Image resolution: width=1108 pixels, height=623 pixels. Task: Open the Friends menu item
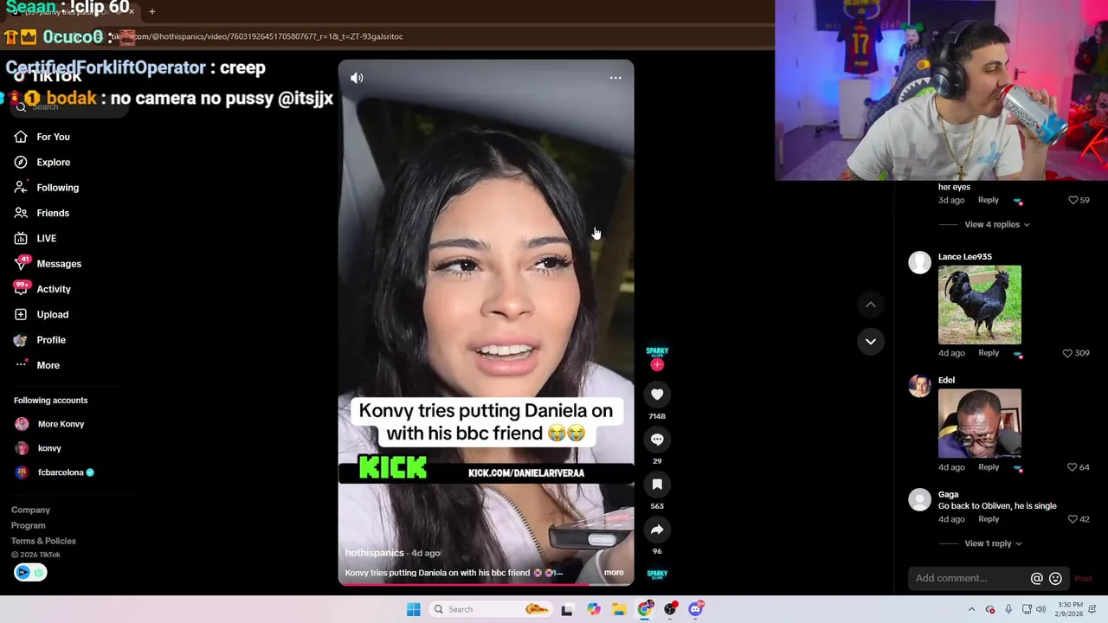(x=53, y=213)
